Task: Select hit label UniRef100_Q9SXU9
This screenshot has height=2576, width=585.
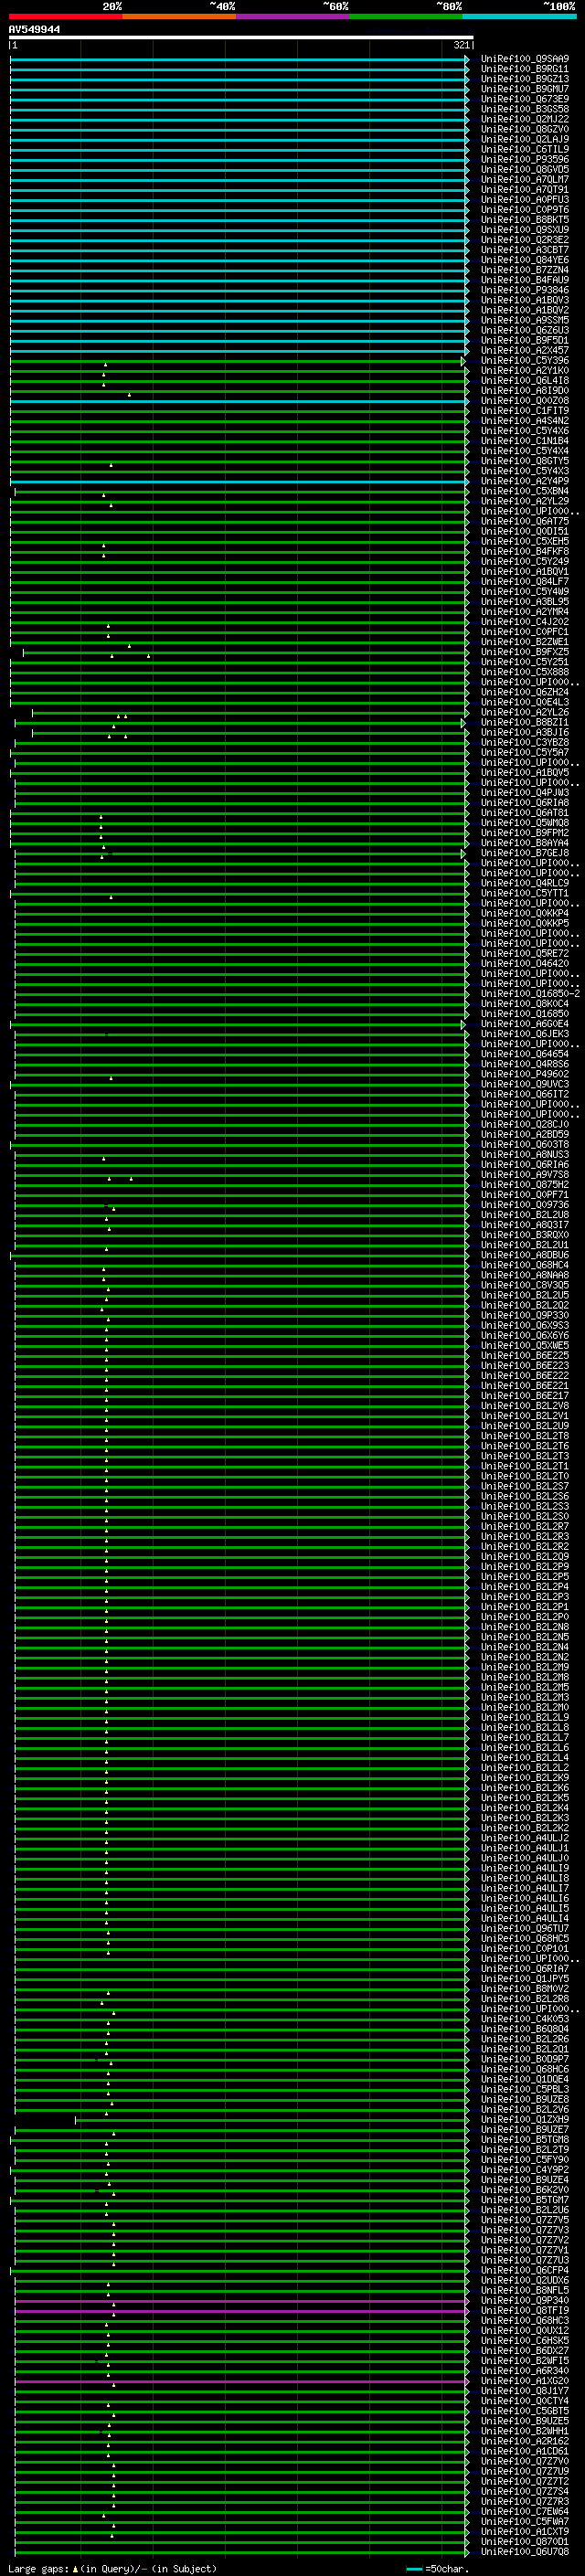Action: click(524, 230)
